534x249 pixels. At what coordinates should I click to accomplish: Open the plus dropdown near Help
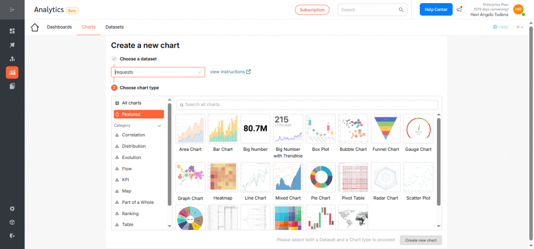click(x=519, y=27)
